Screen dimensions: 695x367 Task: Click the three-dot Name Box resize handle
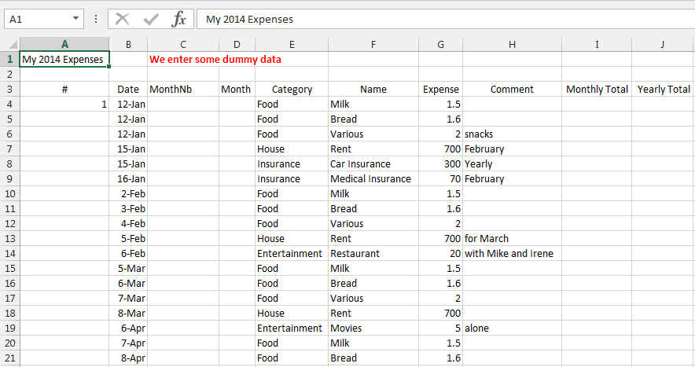(96, 19)
